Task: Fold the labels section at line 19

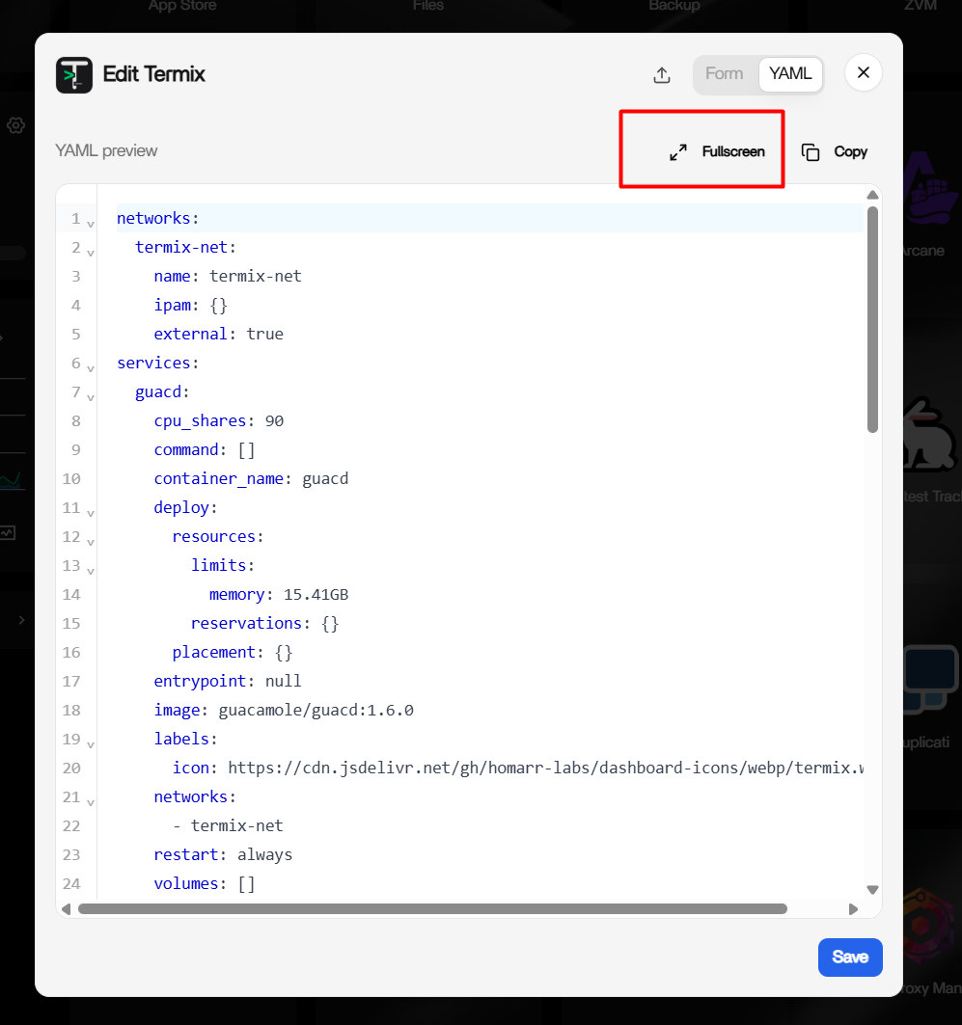Action: pos(91,744)
